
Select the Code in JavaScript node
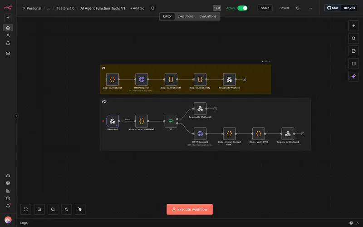(113, 79)
